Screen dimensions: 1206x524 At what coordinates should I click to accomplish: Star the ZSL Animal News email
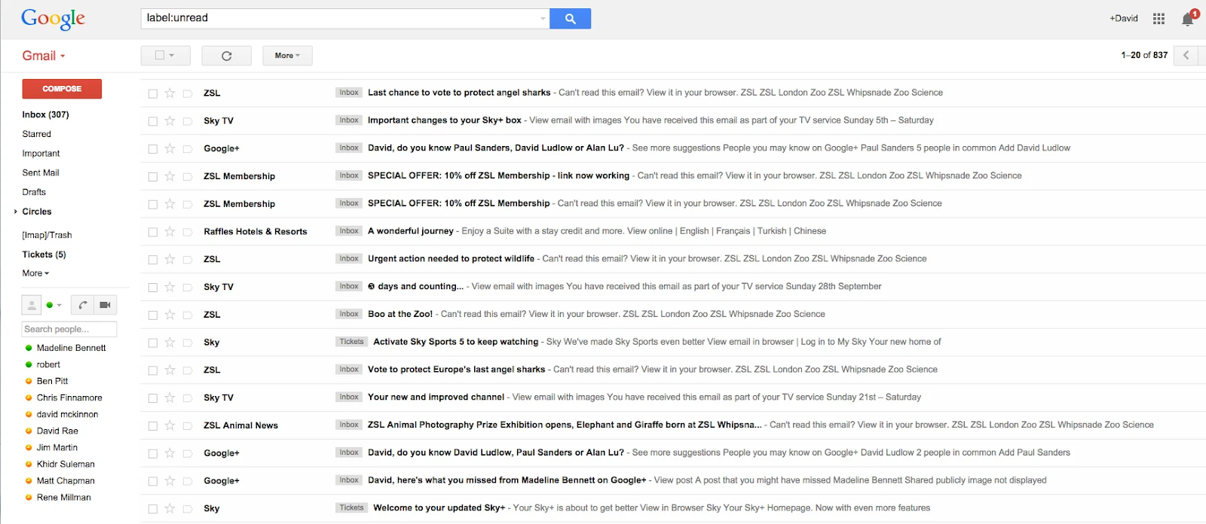click(x=170, y=425)
